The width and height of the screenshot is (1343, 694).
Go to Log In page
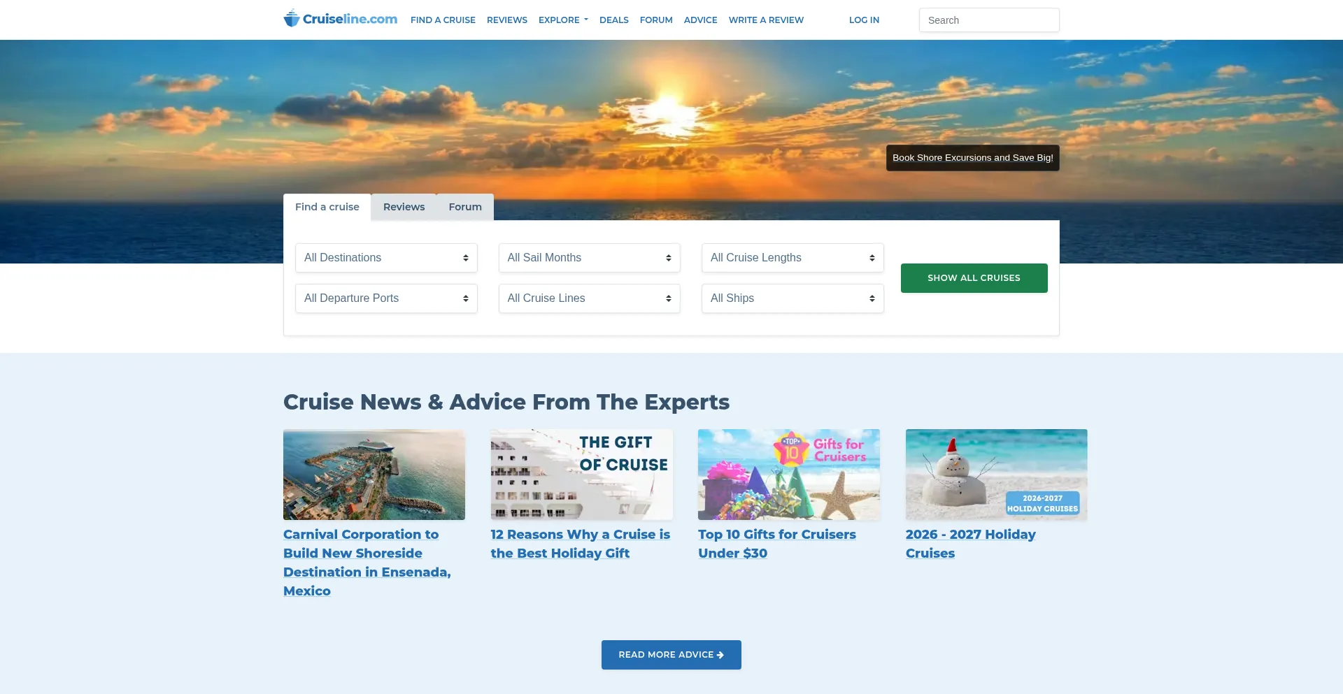click(864, 20)
